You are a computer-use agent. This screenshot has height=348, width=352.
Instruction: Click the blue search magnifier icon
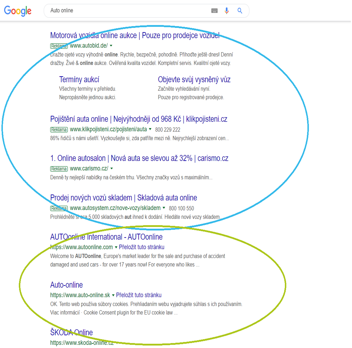tap(240, 11)
